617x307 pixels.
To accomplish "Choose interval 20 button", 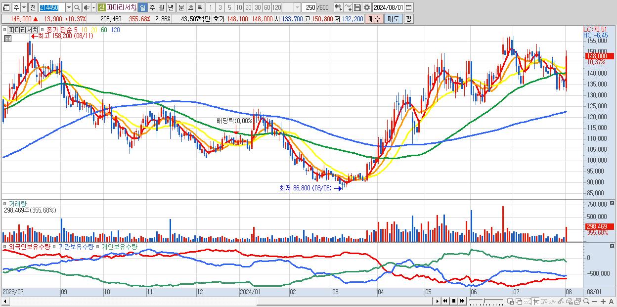I will coord(248,8).
